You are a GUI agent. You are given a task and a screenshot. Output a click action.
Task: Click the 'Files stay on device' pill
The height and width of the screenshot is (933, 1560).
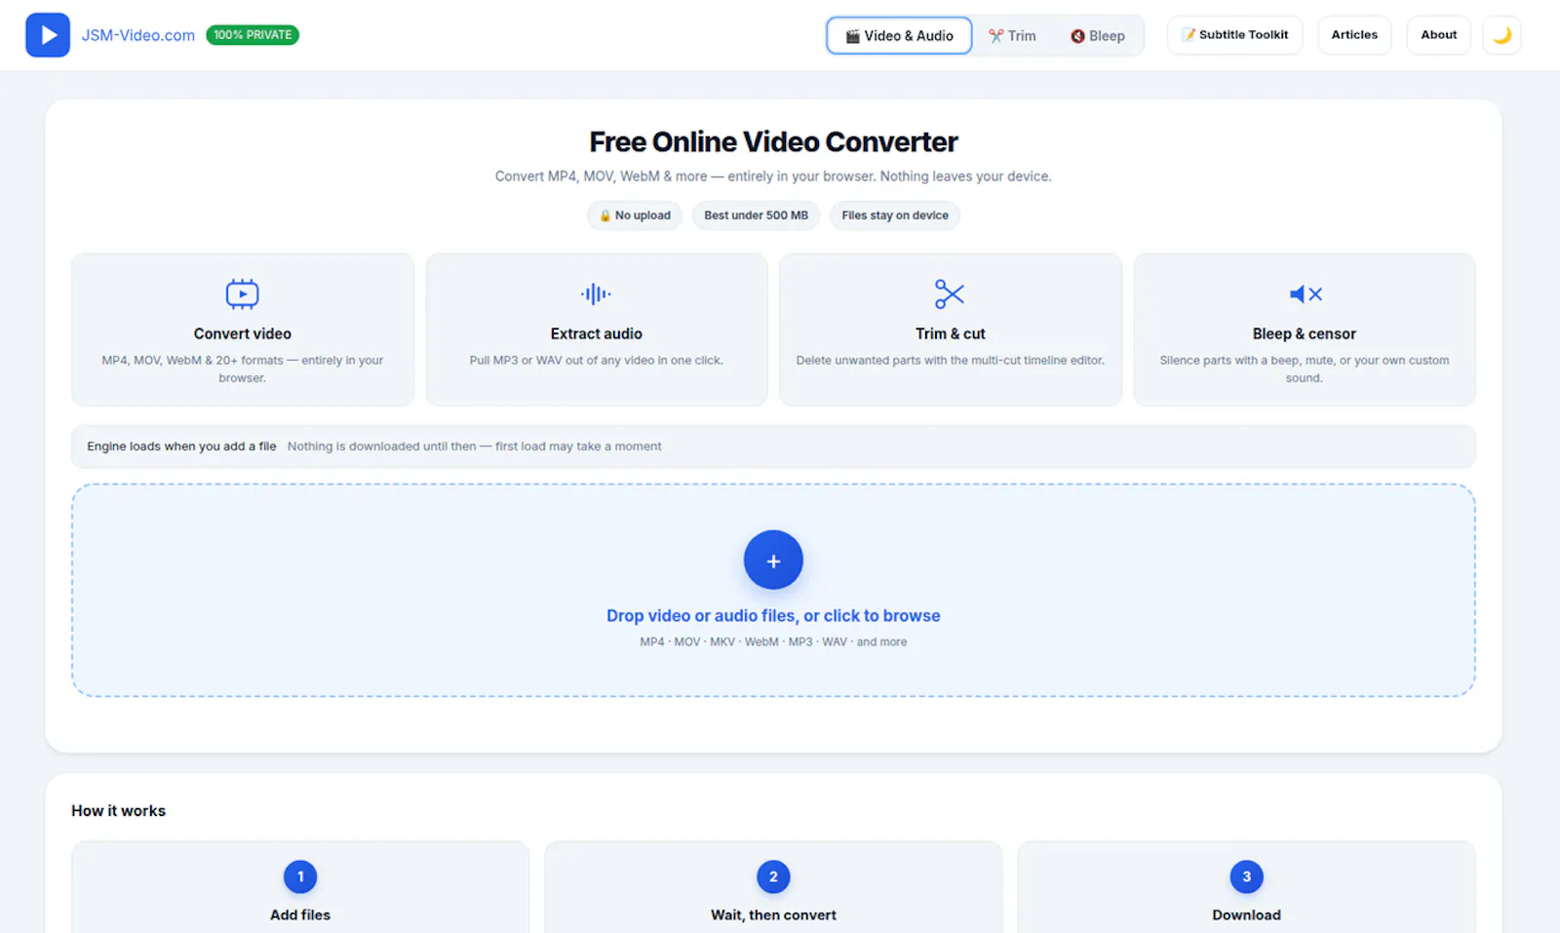(895, 215)
